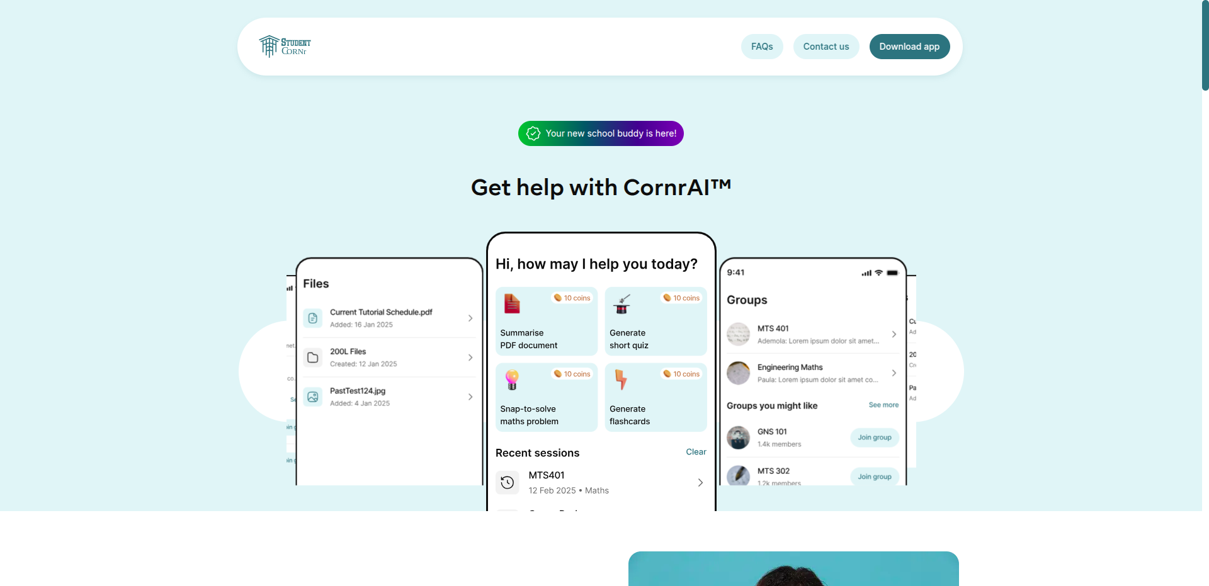Screen dimensions: 1209x586
Task: Click the 10 coins badge on flashcards card
Action: [682, 374]
